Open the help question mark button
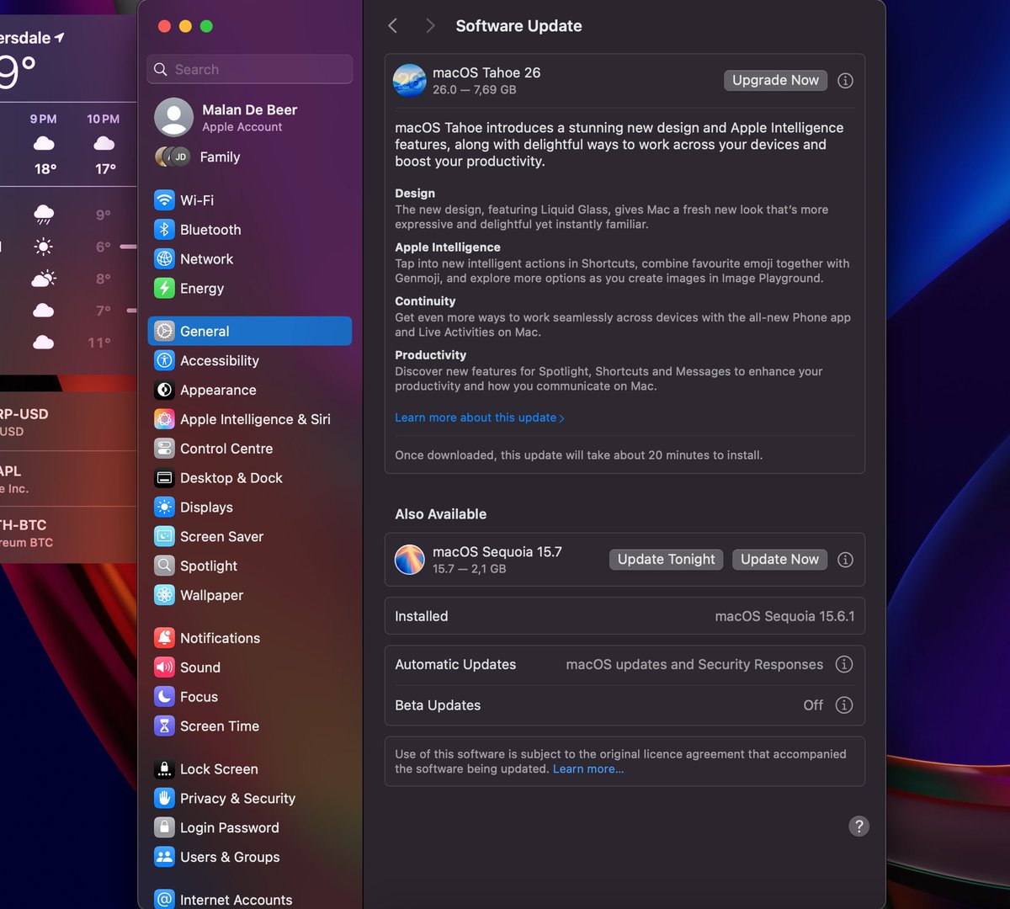This screenshot has width=1010, height=909. [858, 826]
